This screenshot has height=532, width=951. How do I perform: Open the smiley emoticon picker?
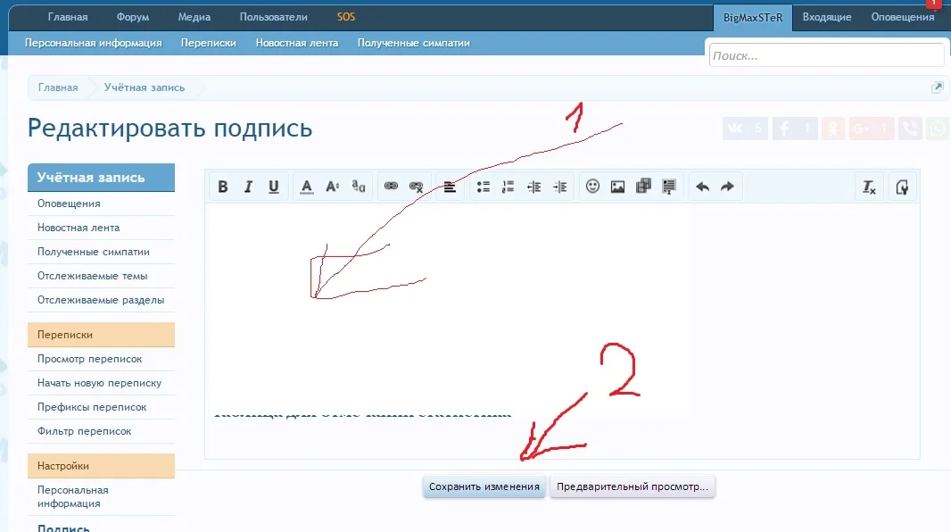(591, 187)
